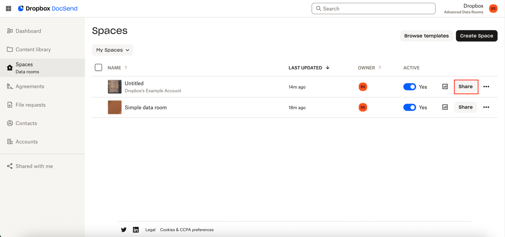Click Browse templates button
The height and width of the screenshot is (237, 505).
426,36
